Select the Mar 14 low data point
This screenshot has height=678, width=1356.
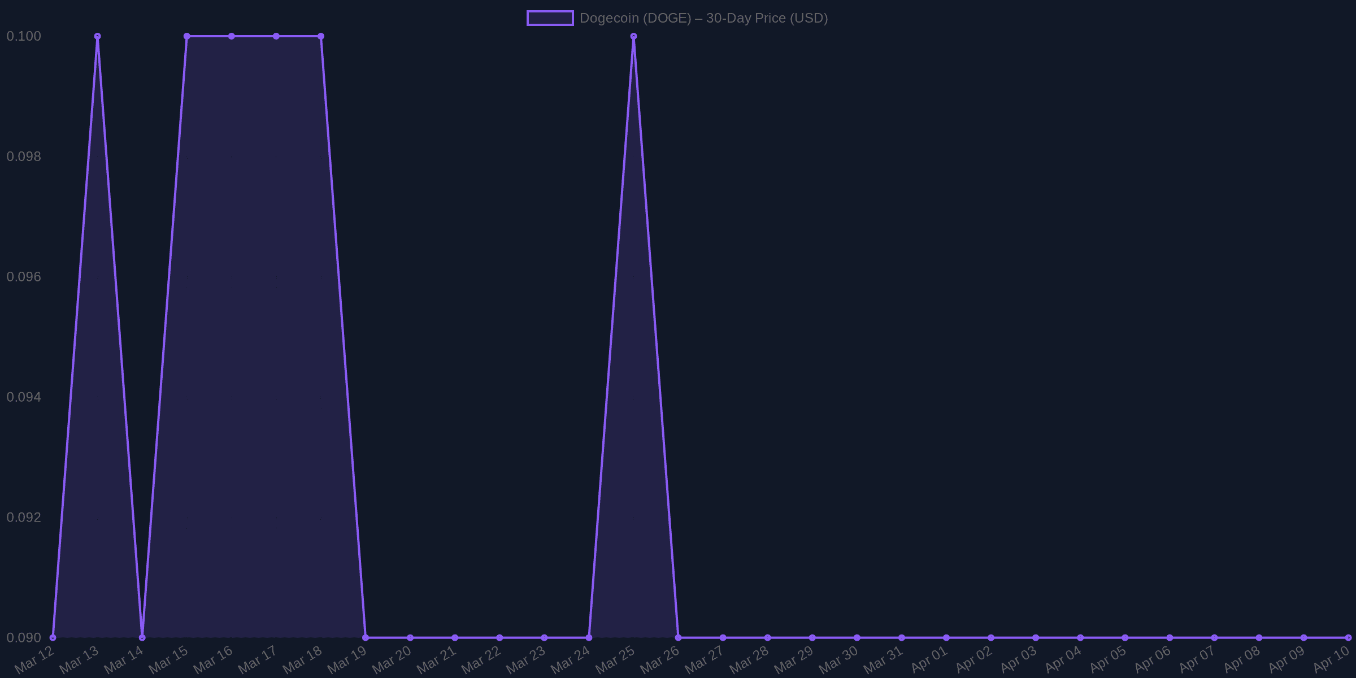click(x=142, y=637)
